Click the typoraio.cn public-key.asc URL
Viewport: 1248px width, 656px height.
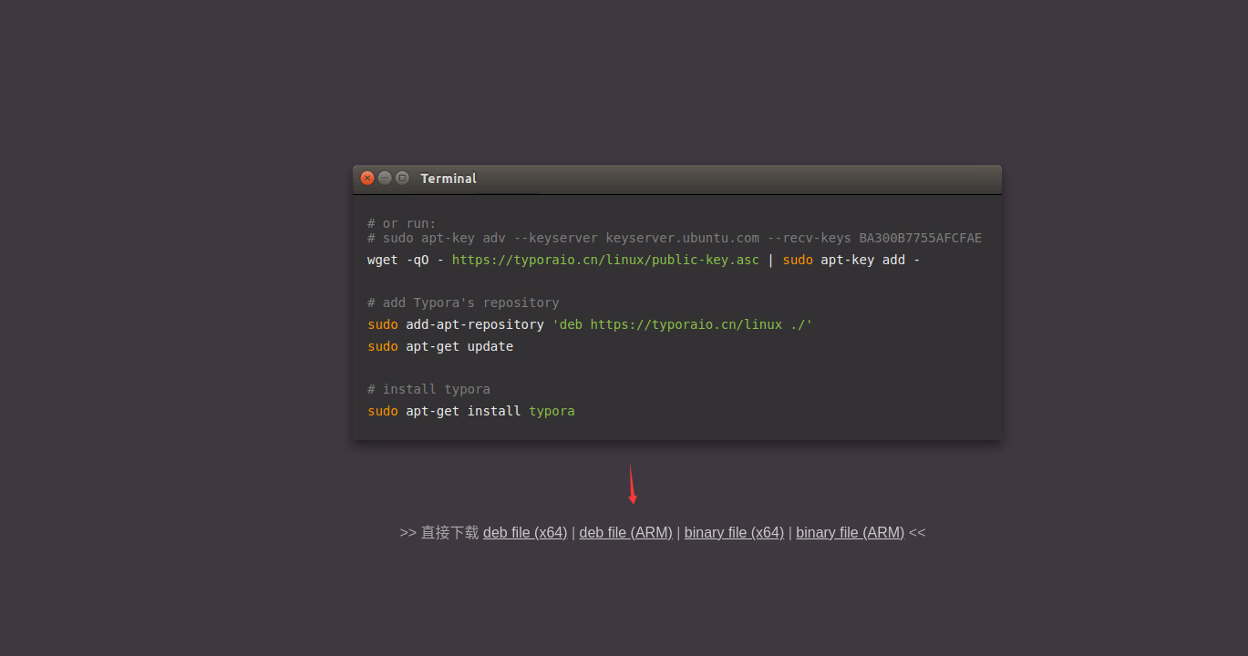tap(605, 260)
